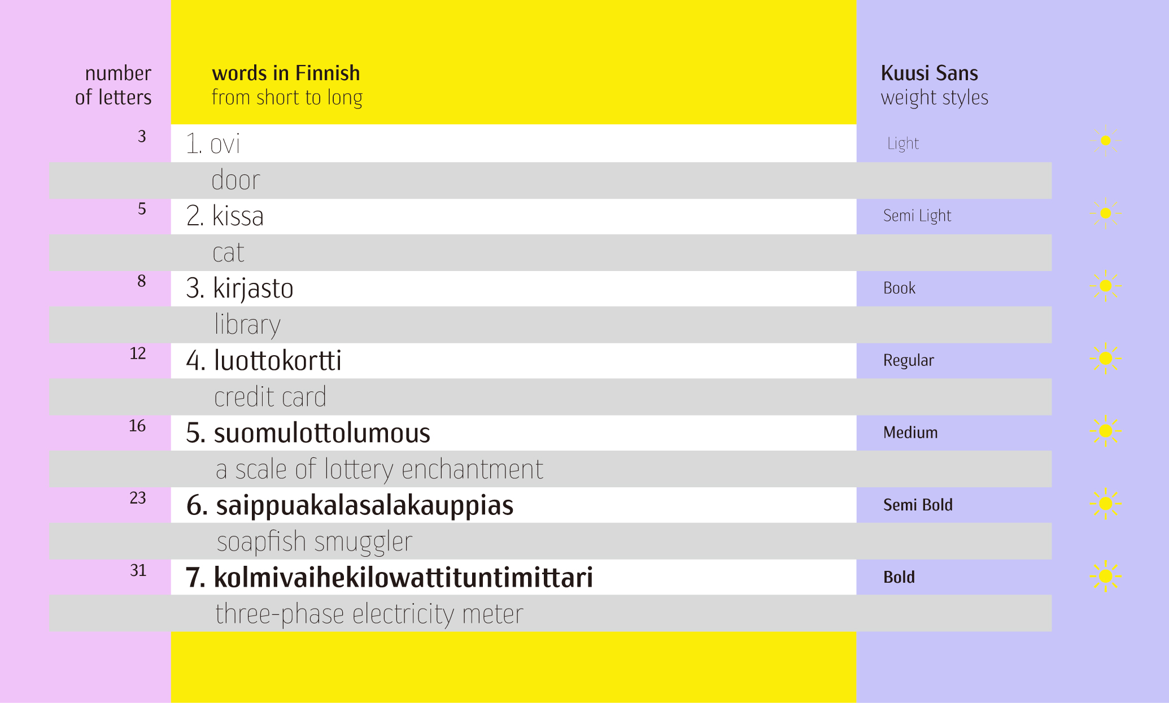
Task: Click the sun icon beside Book
Action: point(1106,286)
